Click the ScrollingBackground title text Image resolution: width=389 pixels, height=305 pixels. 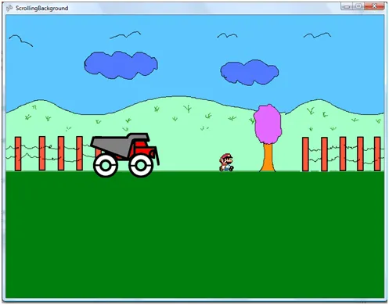pos(41,9)
